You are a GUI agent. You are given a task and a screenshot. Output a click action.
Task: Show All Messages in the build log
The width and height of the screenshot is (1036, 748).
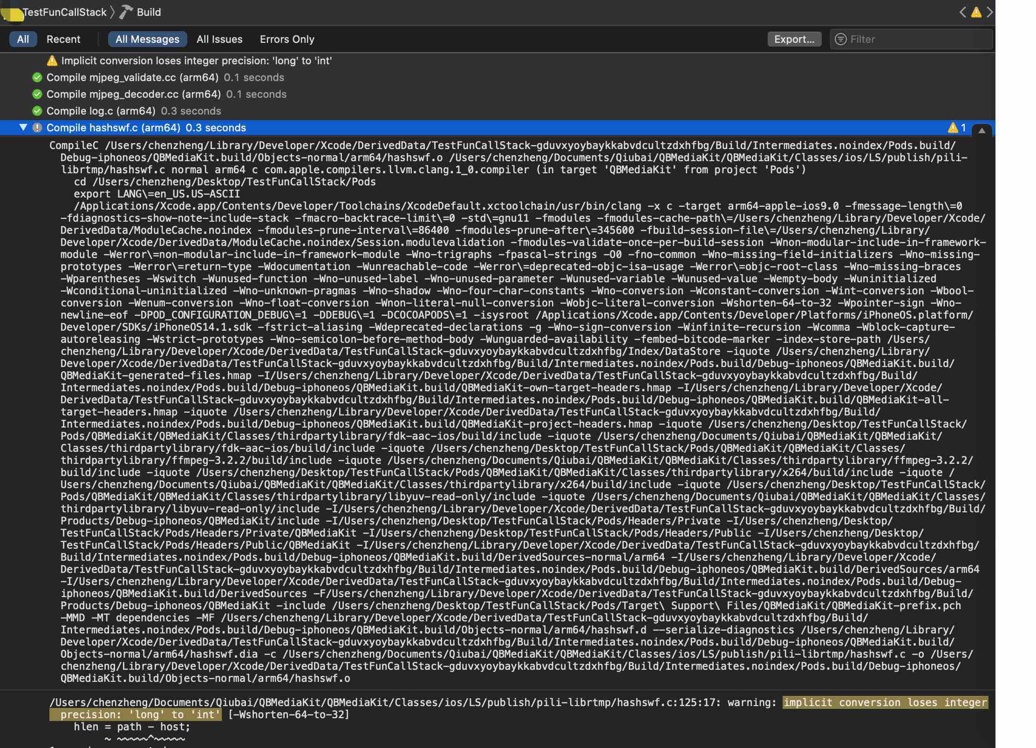tap(147, 39)
